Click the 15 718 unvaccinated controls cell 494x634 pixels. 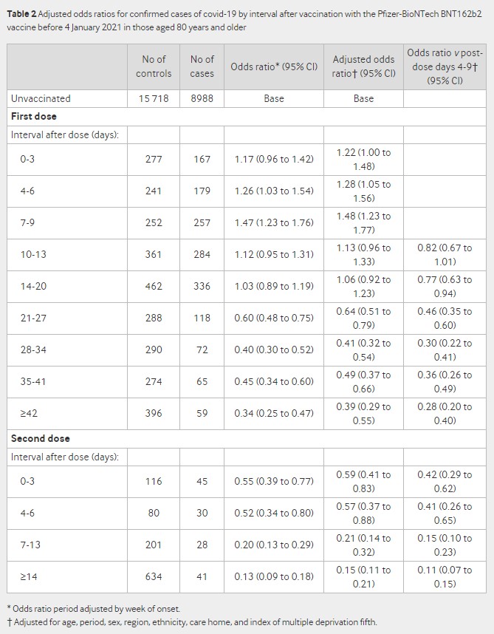pyautogui.click(x=154, y=98)
